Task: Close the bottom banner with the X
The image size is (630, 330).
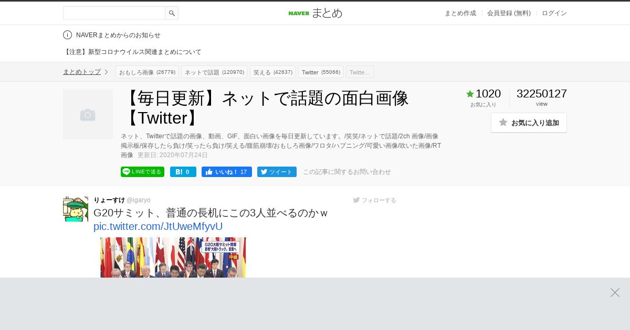Action: click(615, 292)
